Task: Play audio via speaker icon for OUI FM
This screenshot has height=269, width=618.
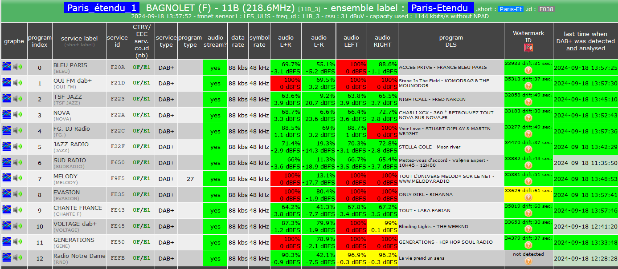Action: (x=18, y=83)
